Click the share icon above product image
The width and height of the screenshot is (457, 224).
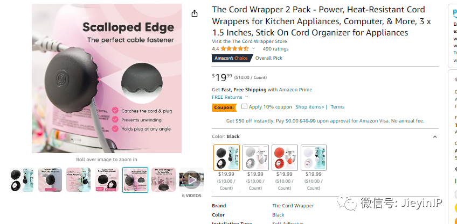pos(195,14)
